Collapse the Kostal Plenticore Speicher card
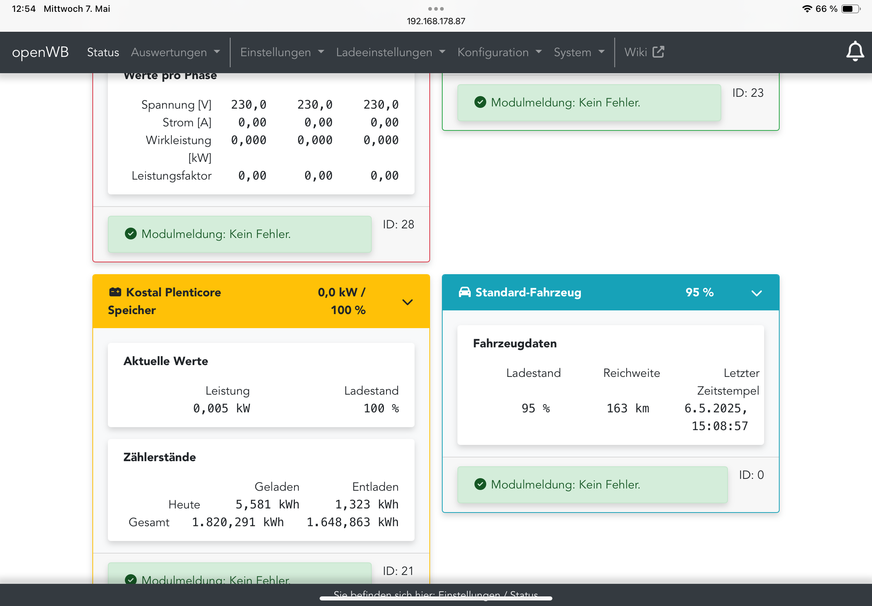 pos(407,302)
